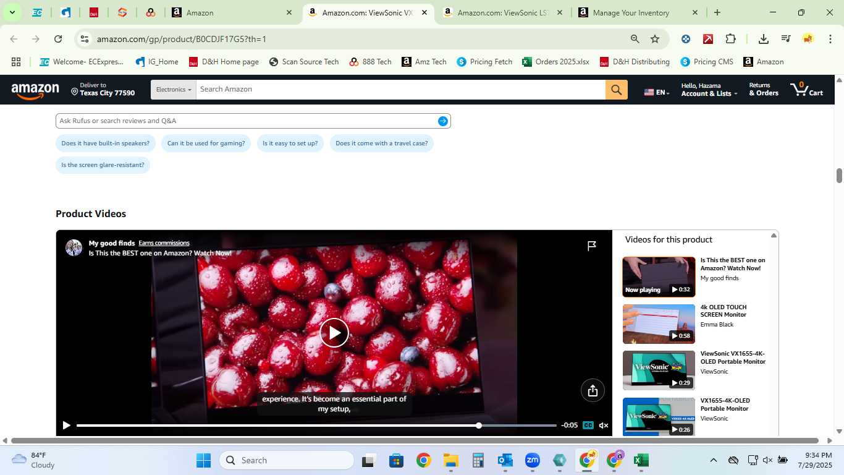The height and width of the screenshot is (475, 844).
Task: Open the Chrome Extensions puzzle icon
Action: click(x=730, y=39)
